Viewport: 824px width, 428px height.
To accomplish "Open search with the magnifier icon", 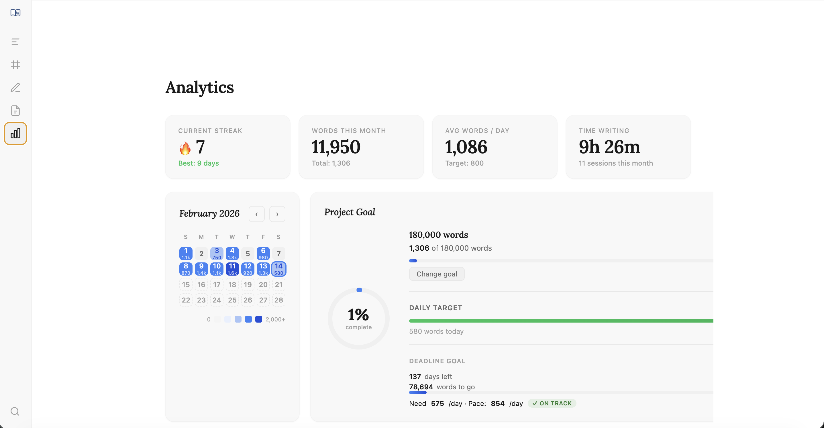I will click(14, 411).
